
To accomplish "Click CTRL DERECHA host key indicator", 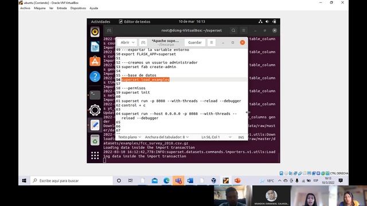I will click(x=339, y=173).
